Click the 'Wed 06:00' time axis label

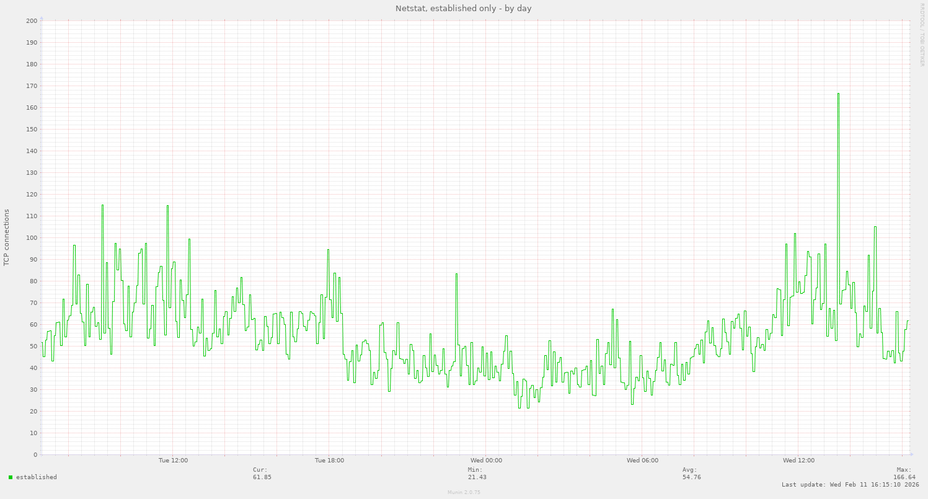(642, 461)
